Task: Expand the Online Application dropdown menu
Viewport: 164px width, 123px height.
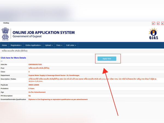Action: pos(33,45)
